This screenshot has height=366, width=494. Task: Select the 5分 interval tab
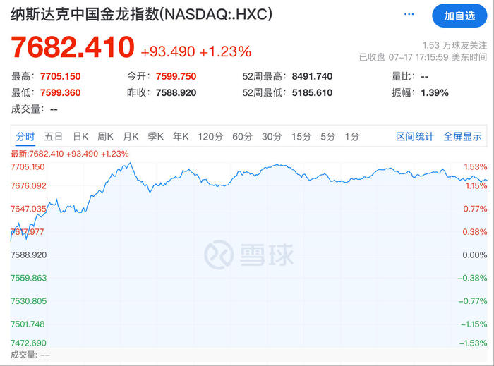[x=327, y=137]
